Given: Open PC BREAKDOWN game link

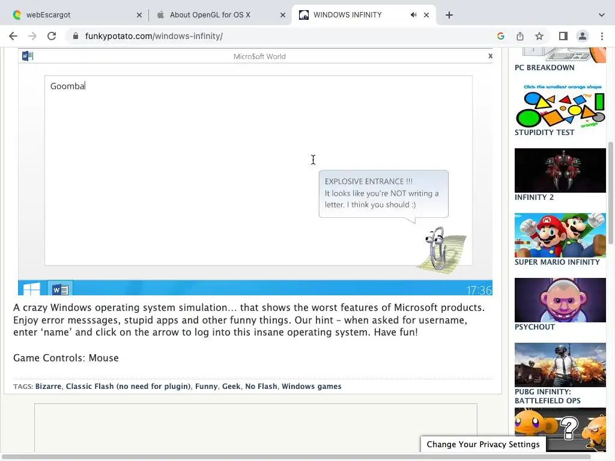Looking at the screenshot, I should coord(544,68).
